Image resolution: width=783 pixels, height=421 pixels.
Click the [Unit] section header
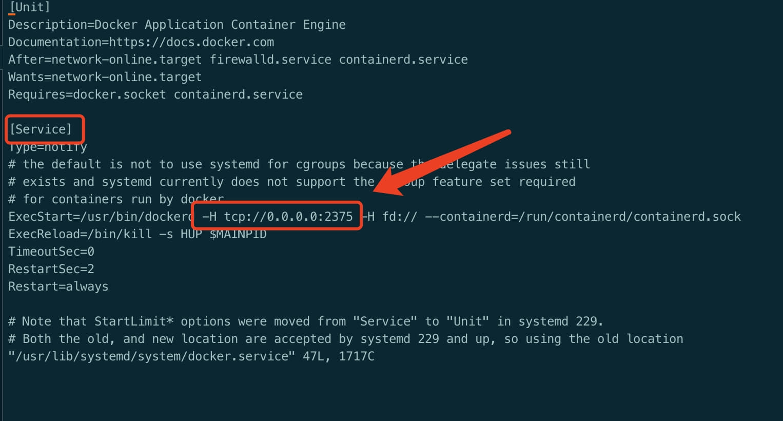30,7
